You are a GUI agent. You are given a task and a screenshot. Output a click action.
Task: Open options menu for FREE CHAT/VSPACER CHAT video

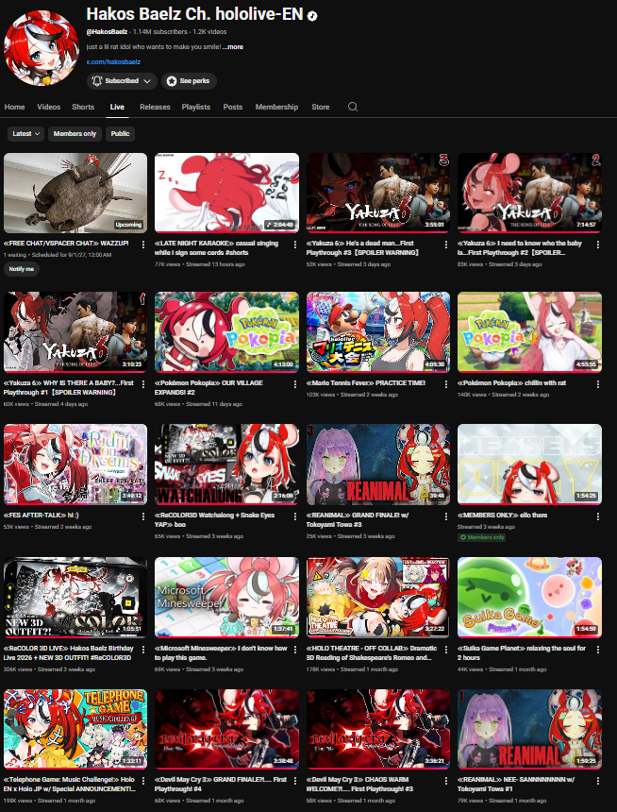point(143,245)
